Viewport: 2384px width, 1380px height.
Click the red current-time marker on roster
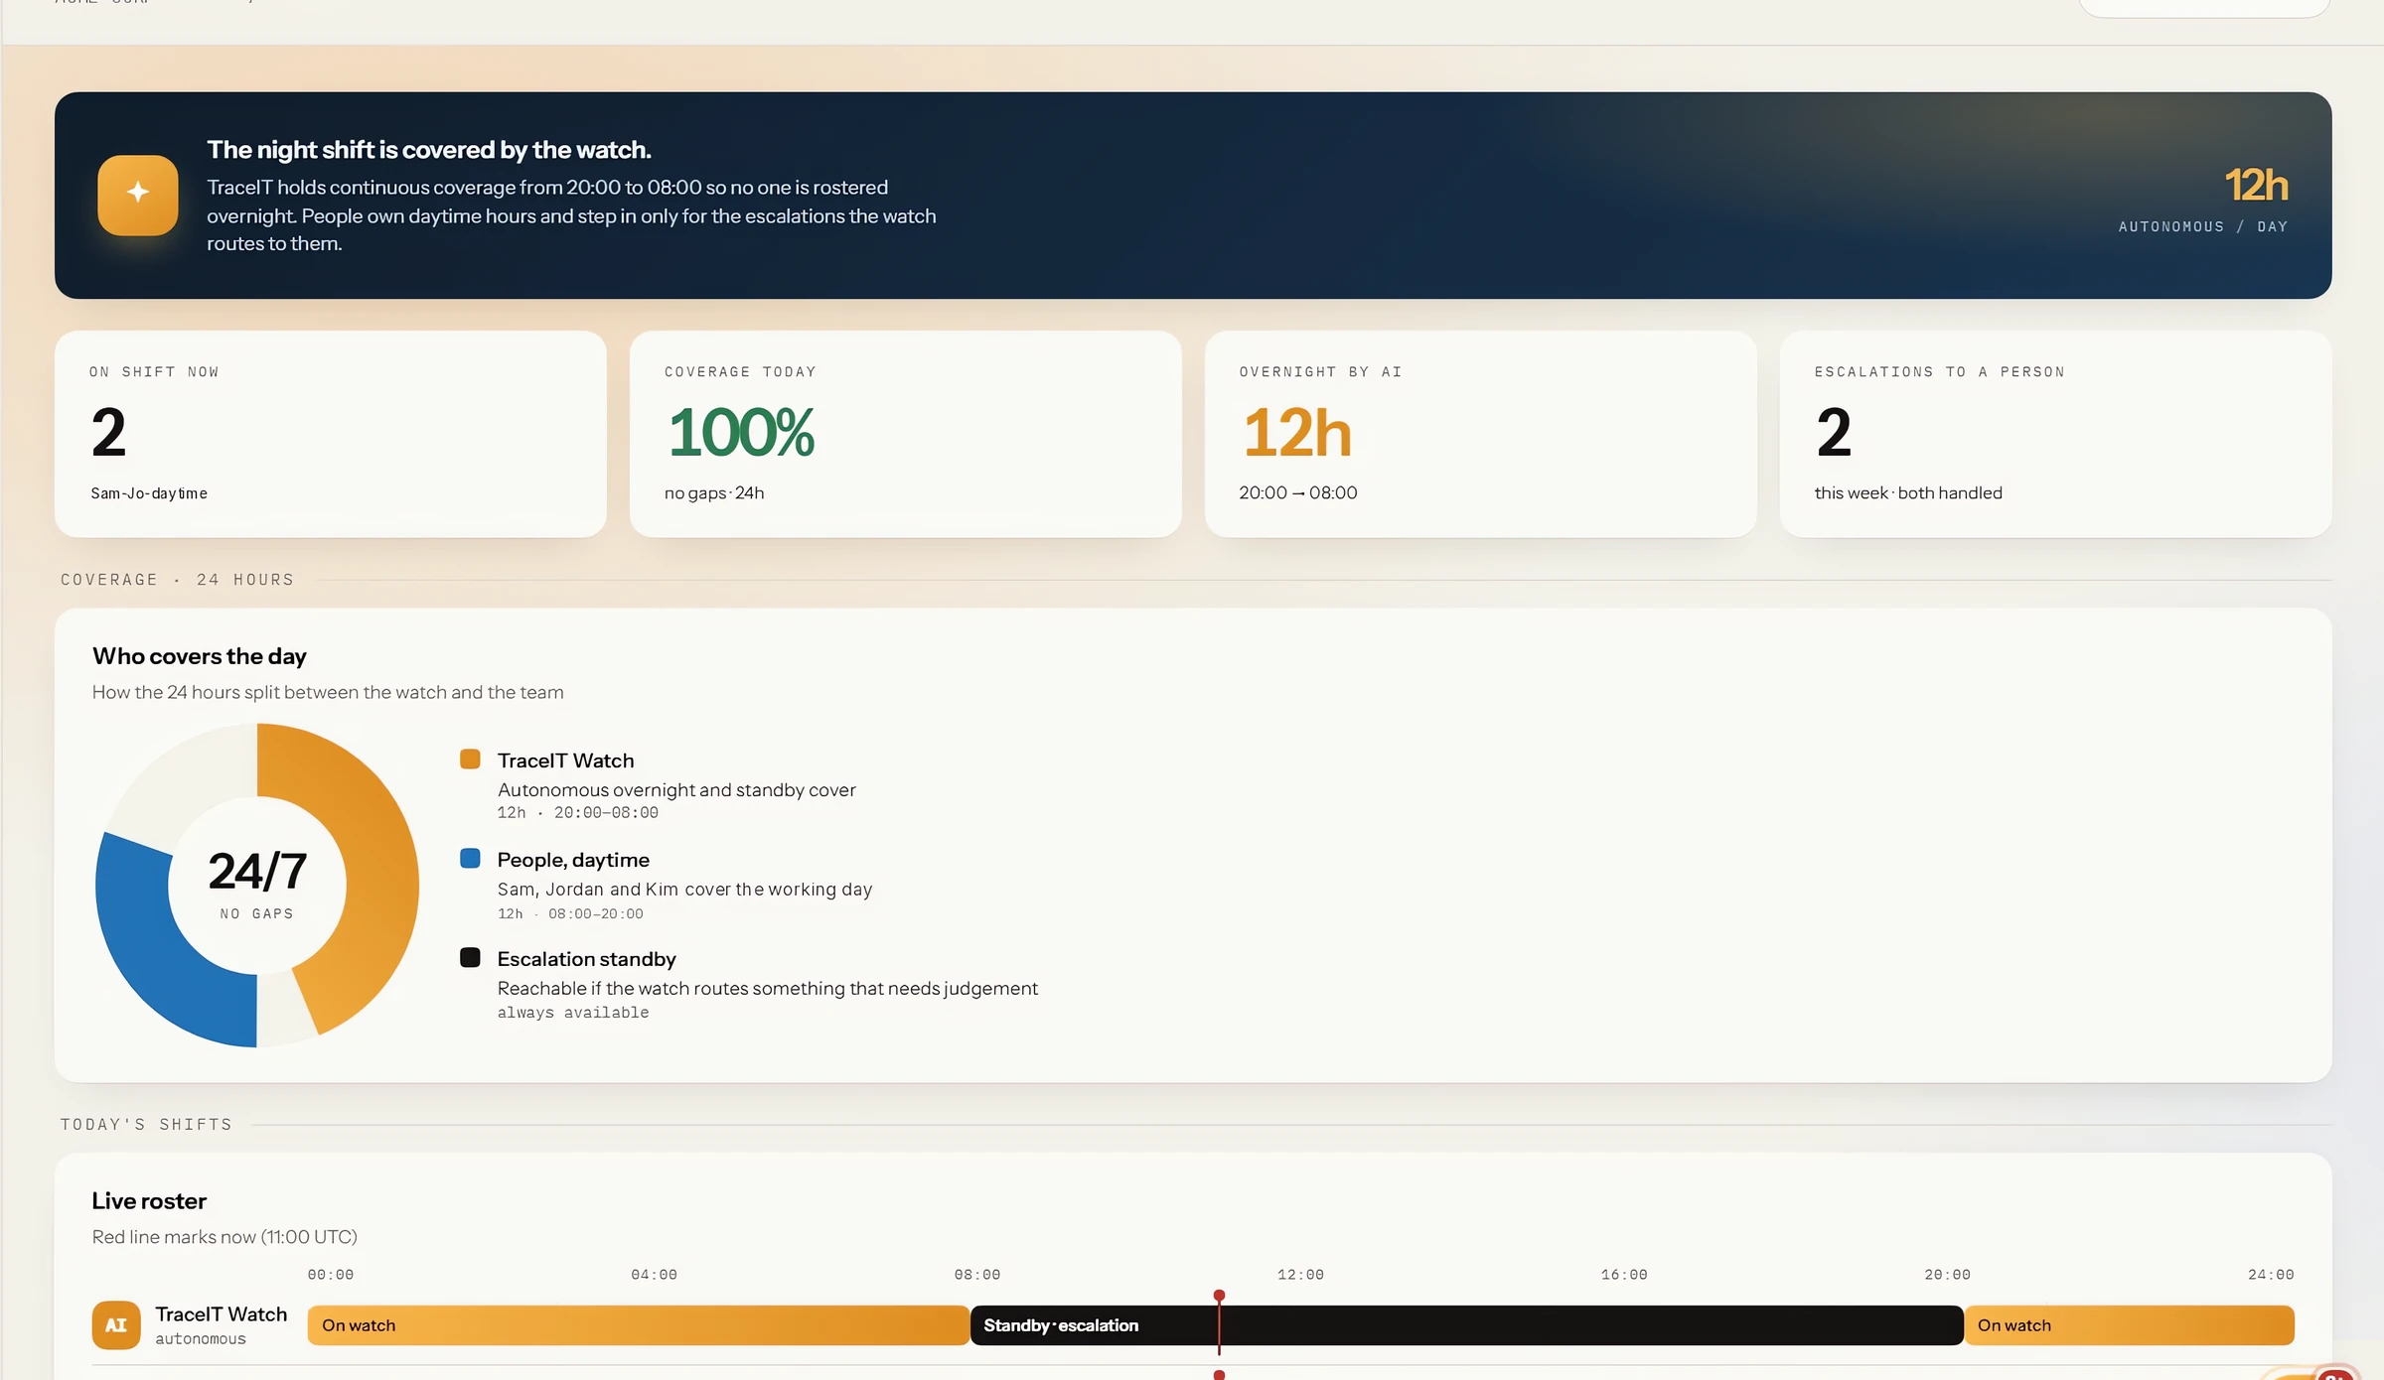(1219, 1322)
